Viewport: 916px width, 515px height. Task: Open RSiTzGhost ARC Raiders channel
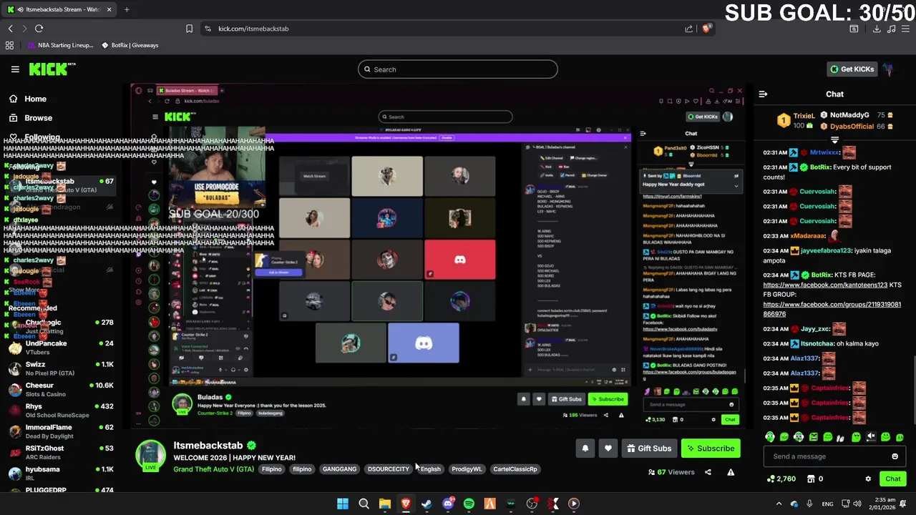60,452
